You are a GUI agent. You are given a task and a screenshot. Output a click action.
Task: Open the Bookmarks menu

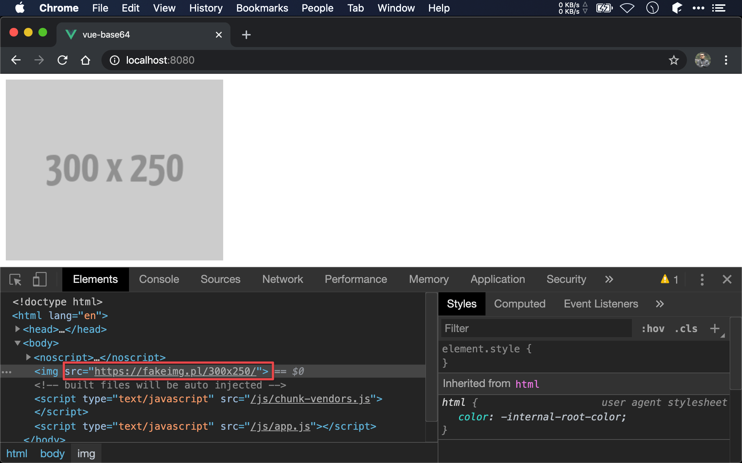point(262,8)
